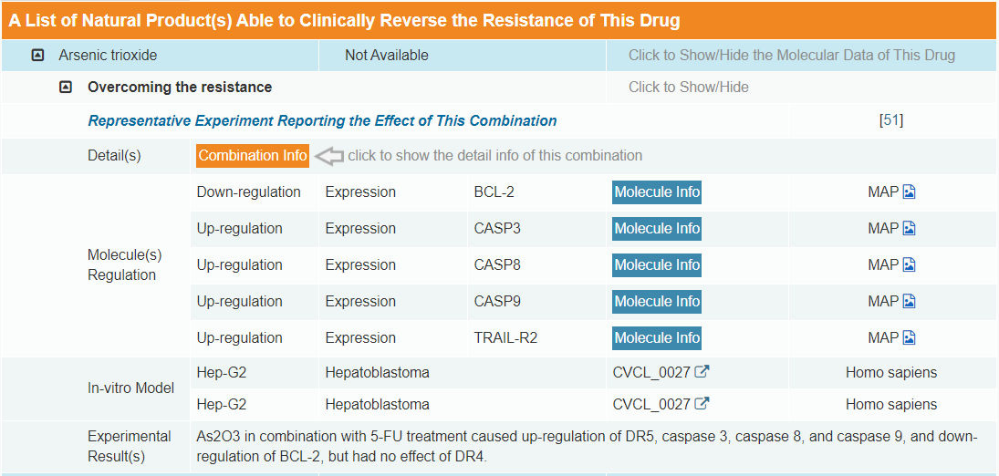999x476 pixels.
Task: Toggle the Click to Show/Hide text under resistance
Action: [x=688, y=88]
